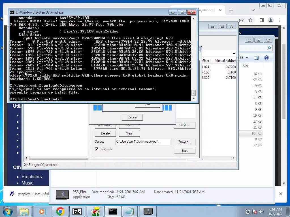Screen dimensions: 290x217
Task: Close the Playstation 2 browser tab
Action: 220,10
